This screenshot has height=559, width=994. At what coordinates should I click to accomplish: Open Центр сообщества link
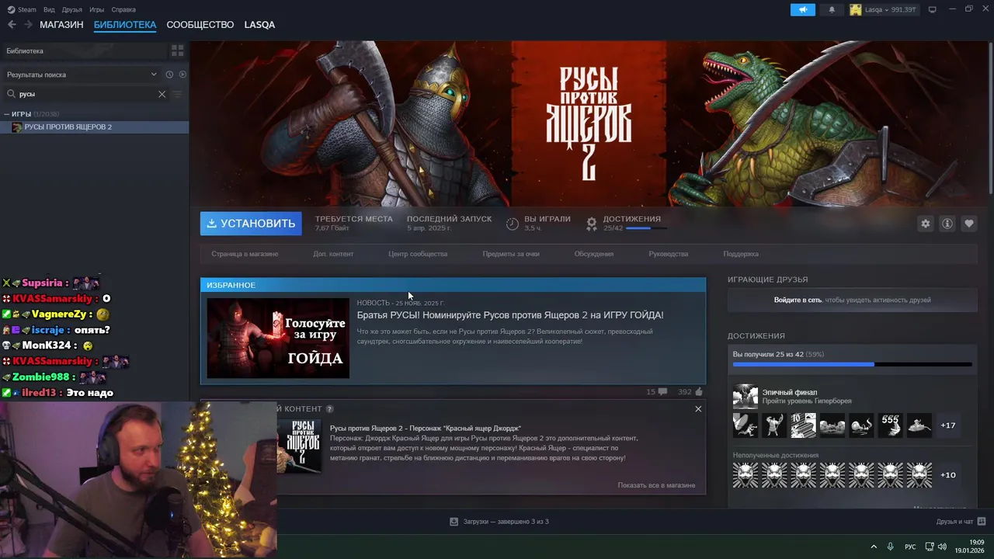pyautogui.click(x=418, y=254)
